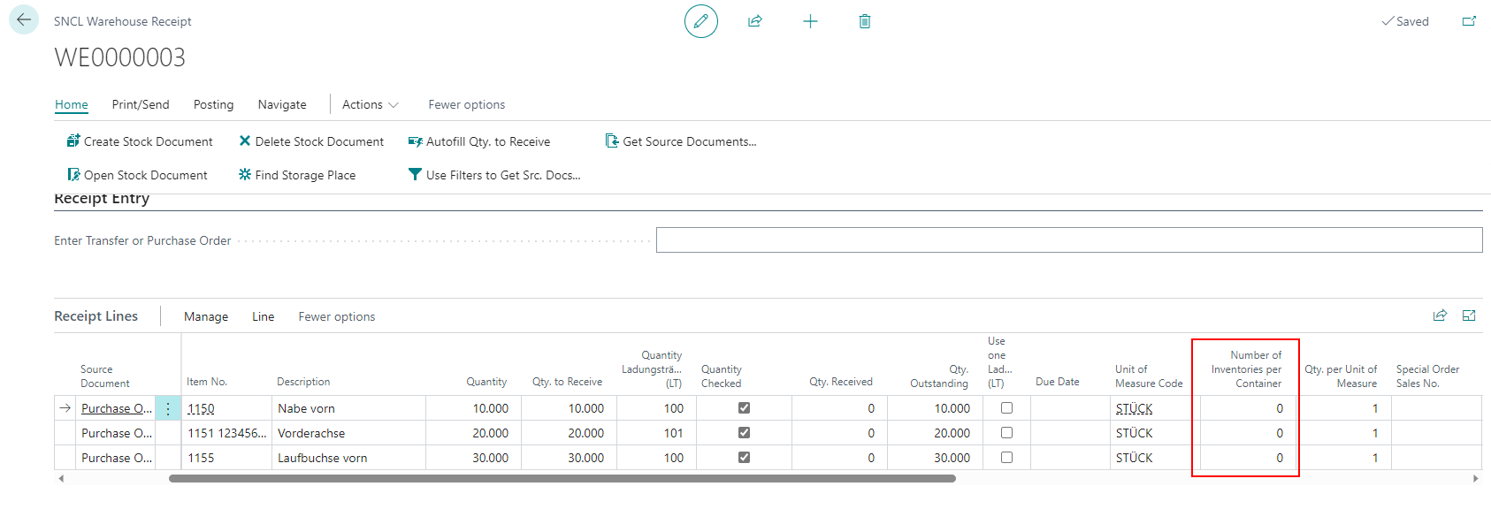Expand the Actions dropdown menu
The width and height of the screenshot is (1491, 509).
(370, 104)
